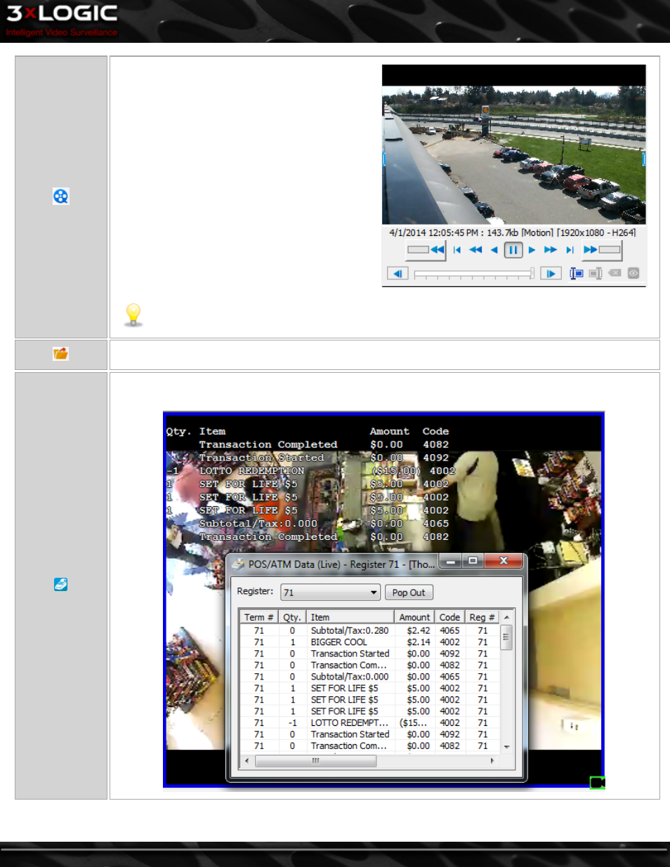Click the POS/ATM Data window title icon

[239, 564]
